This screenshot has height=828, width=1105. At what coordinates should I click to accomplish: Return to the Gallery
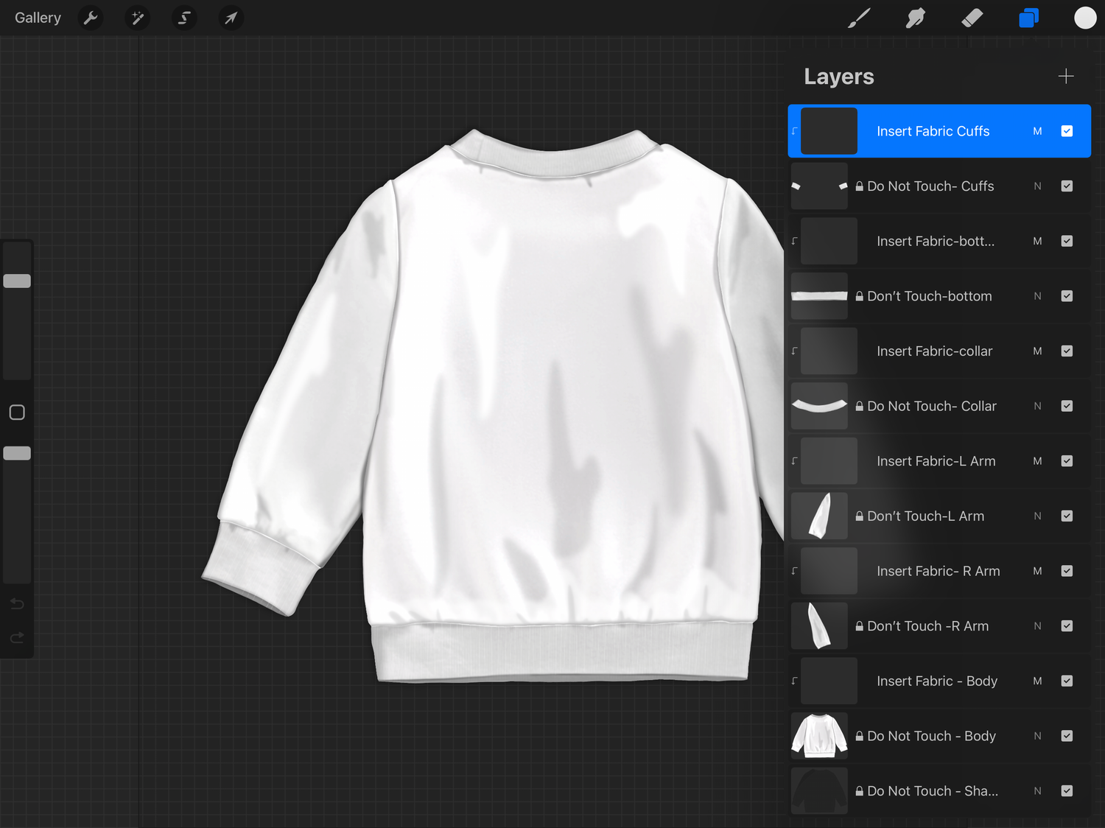[38, 18]
